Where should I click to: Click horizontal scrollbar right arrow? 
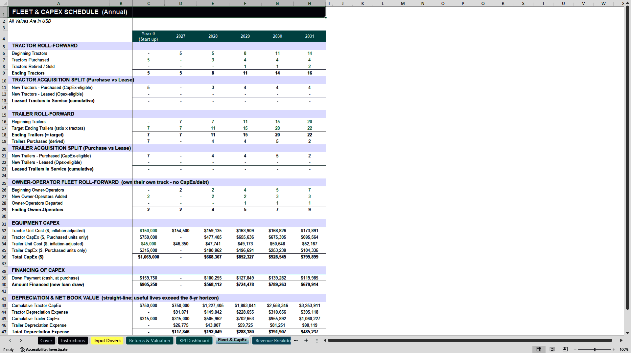621,341
